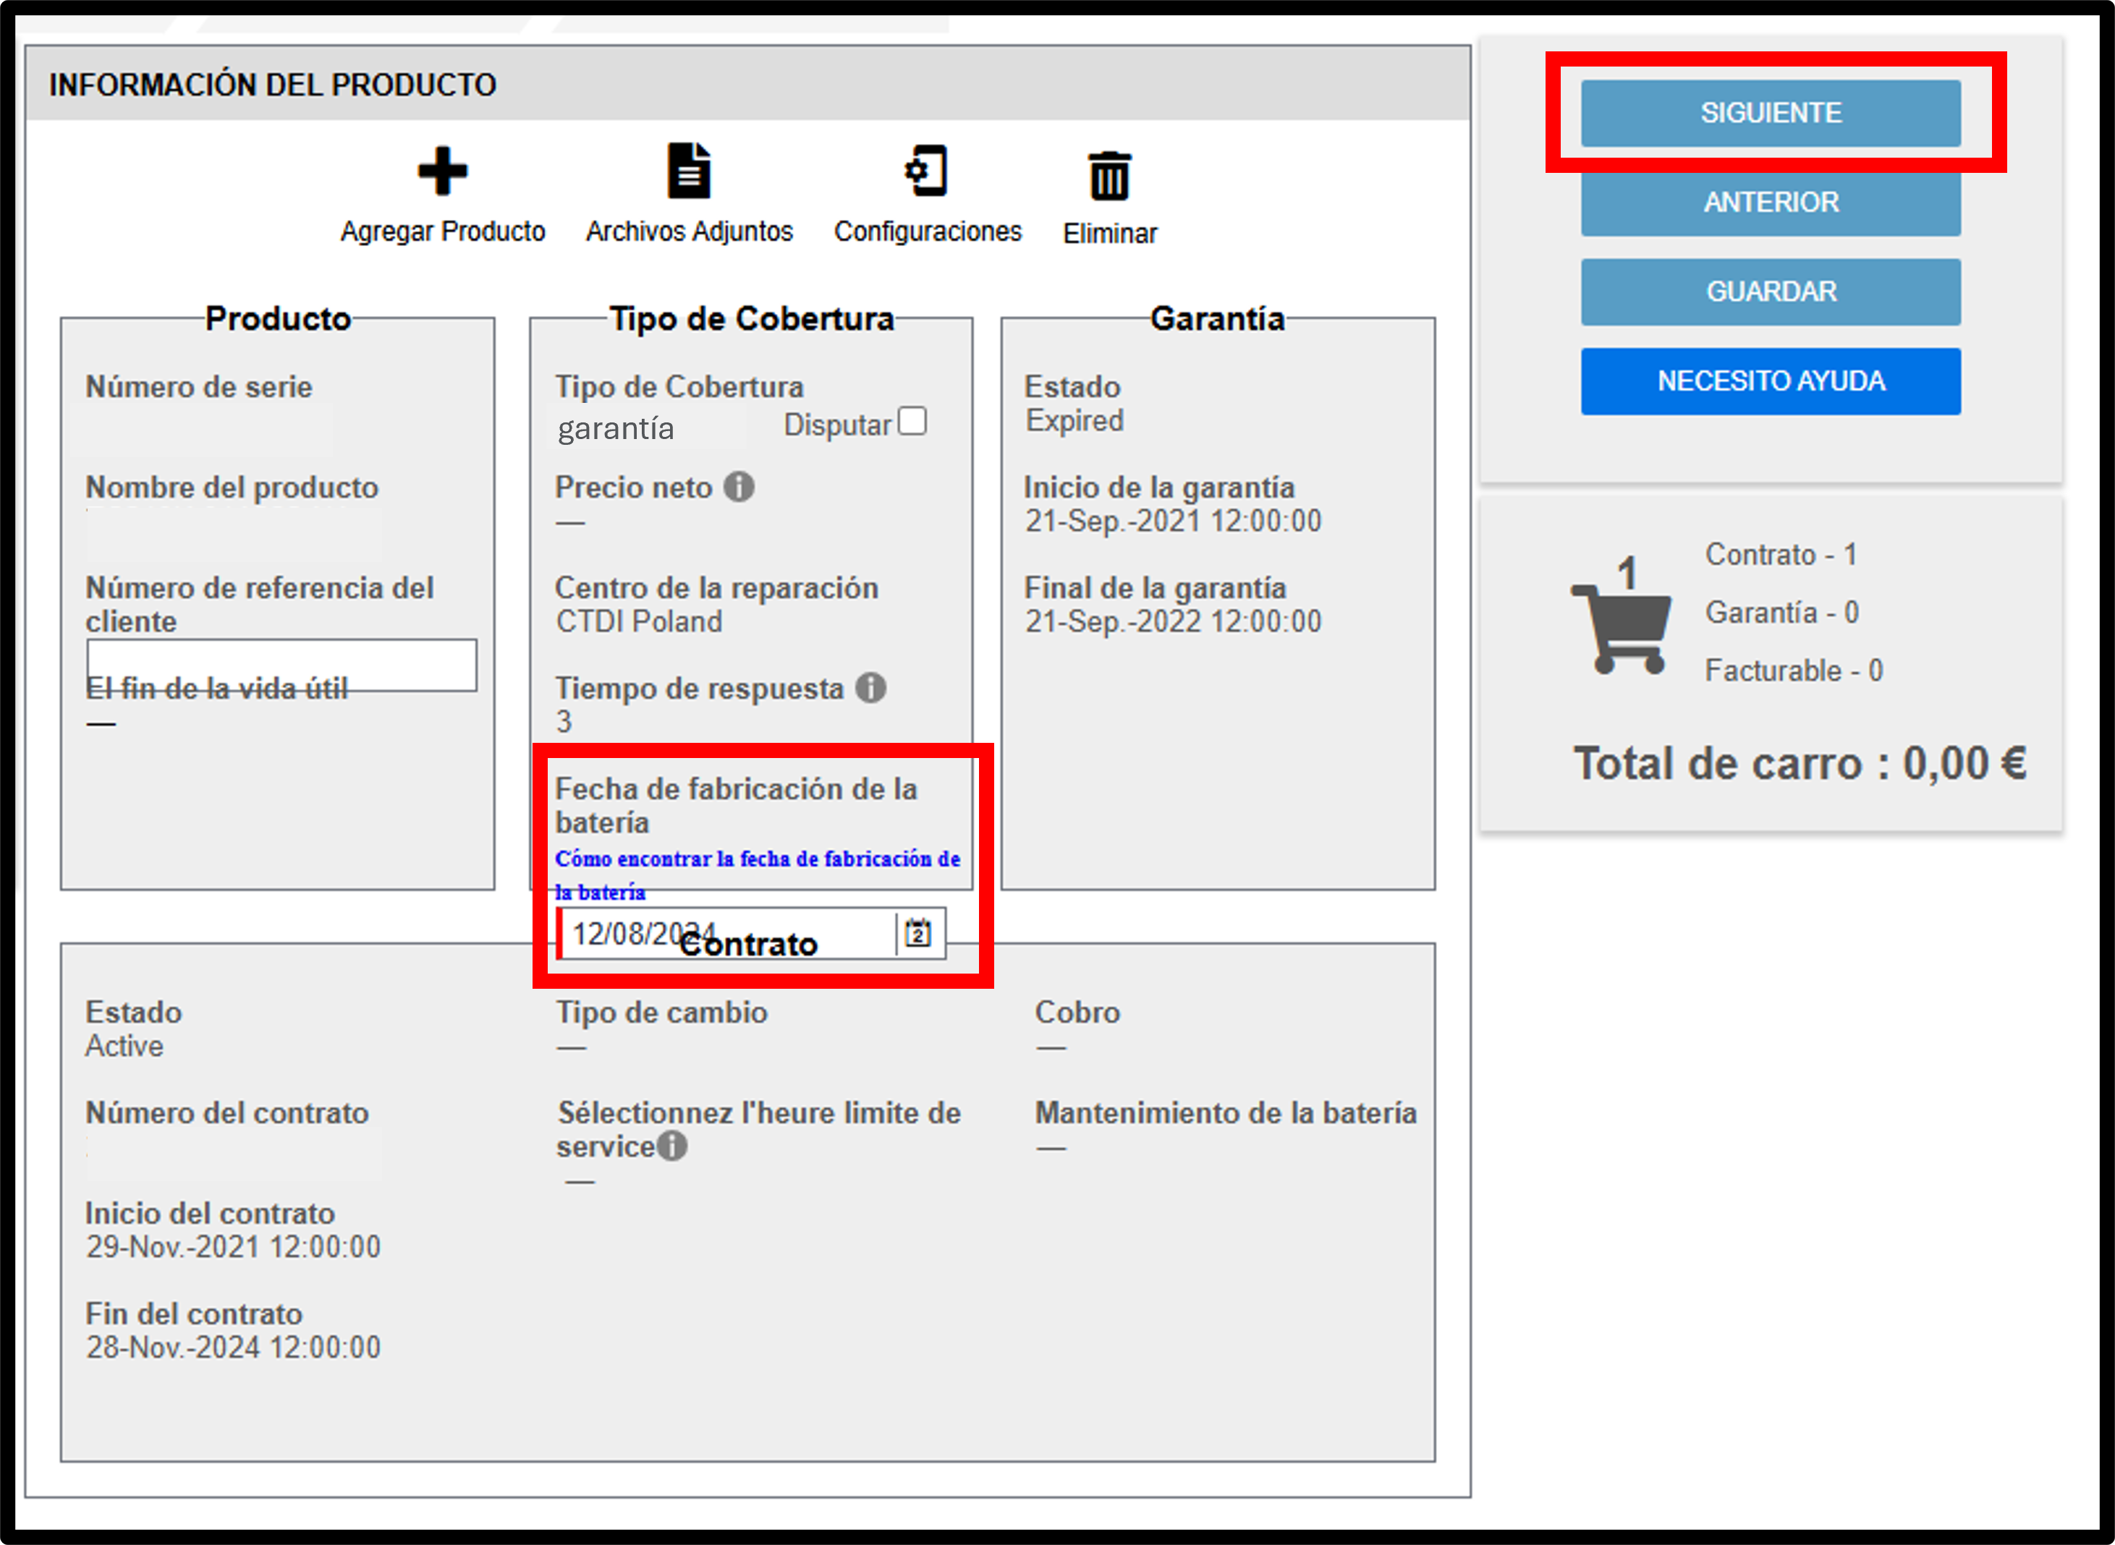Click the CTDI Poland repair center text
Screen dimensions: 2115x1545
[x=639, y=621]
